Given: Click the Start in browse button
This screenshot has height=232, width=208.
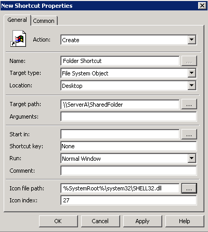Looking at the screenshot, I should tap(189, 134).
